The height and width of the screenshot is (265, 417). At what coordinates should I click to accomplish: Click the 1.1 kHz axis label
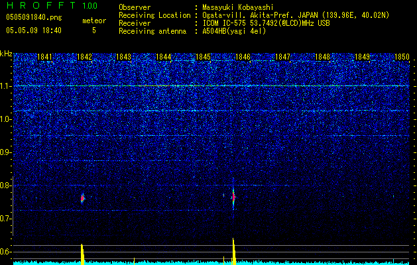tap(5, 86)
